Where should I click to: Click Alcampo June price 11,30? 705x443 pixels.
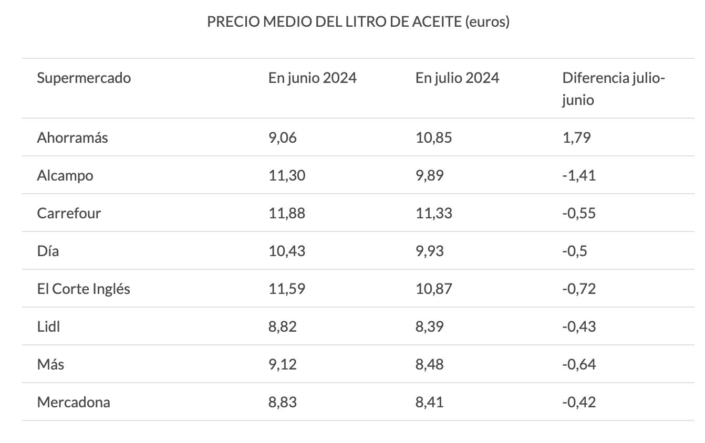[x=286, y=175]
